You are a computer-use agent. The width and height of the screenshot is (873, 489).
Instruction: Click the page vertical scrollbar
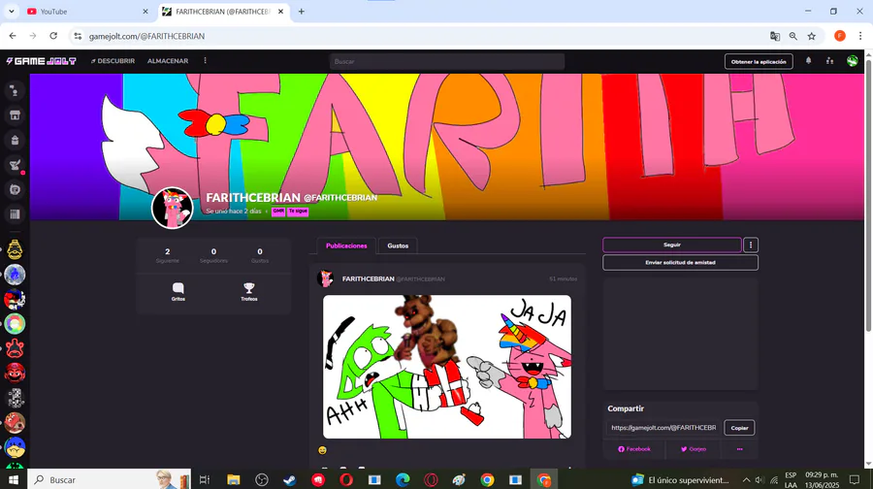pos(868,195)
